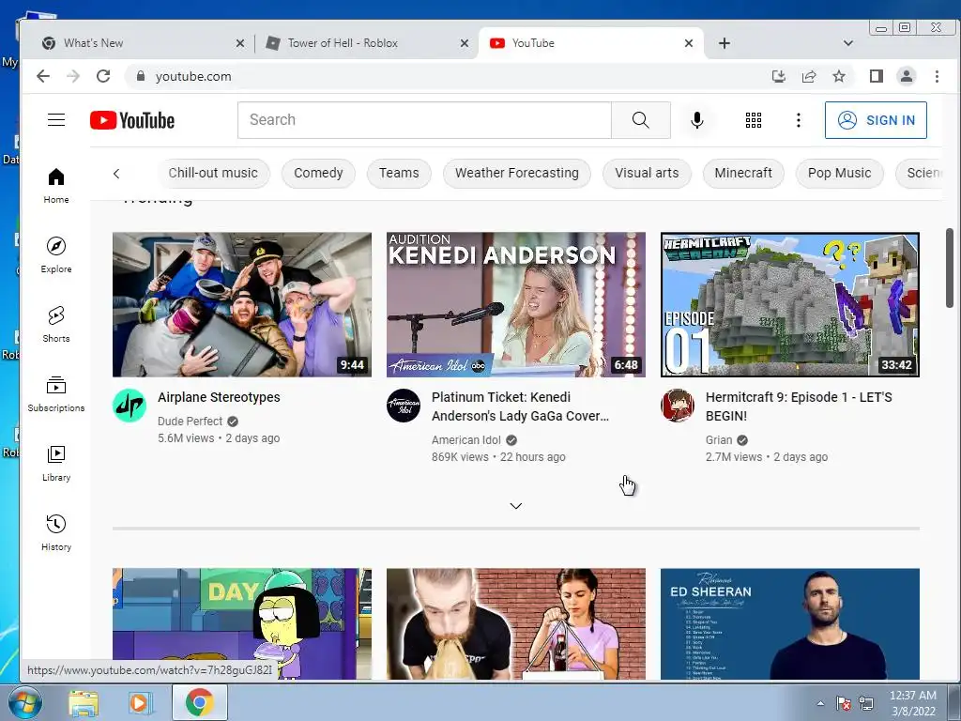The width and height of the screenshot is (961, 721).
Task: Open Chrome's tab search dropdown
Action: click(x=847, y=43)
